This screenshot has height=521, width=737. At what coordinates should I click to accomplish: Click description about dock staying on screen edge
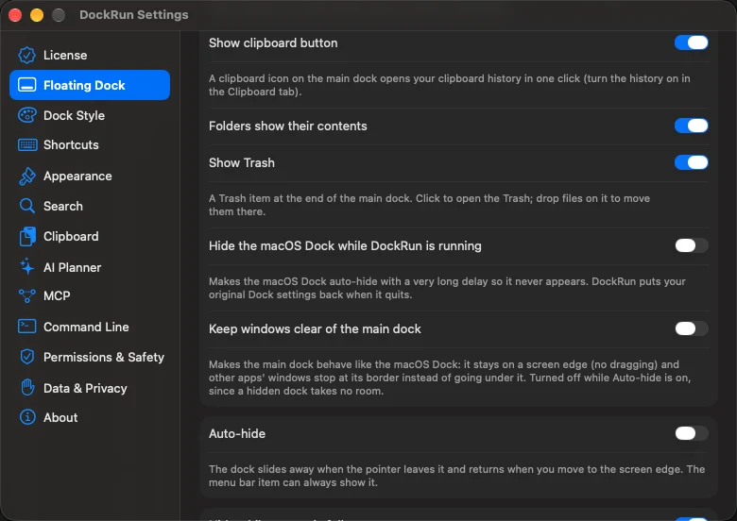pos(450,378)
